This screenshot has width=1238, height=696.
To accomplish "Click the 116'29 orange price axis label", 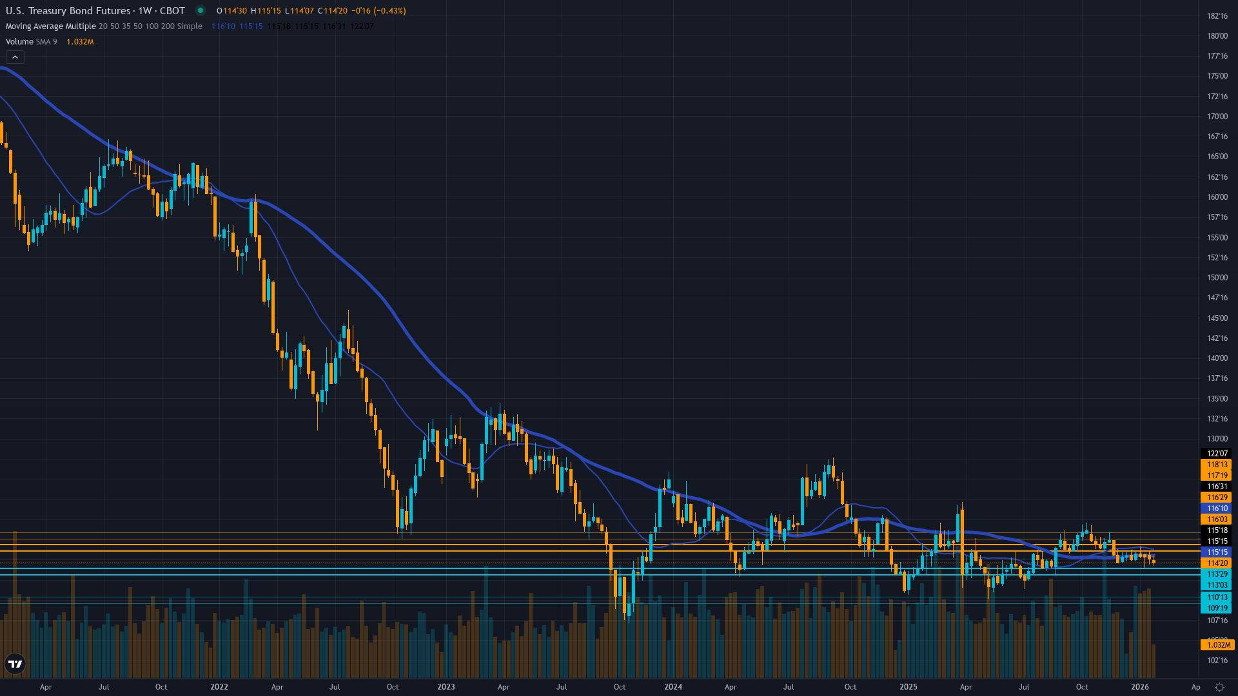I will tap(1215, 498).
